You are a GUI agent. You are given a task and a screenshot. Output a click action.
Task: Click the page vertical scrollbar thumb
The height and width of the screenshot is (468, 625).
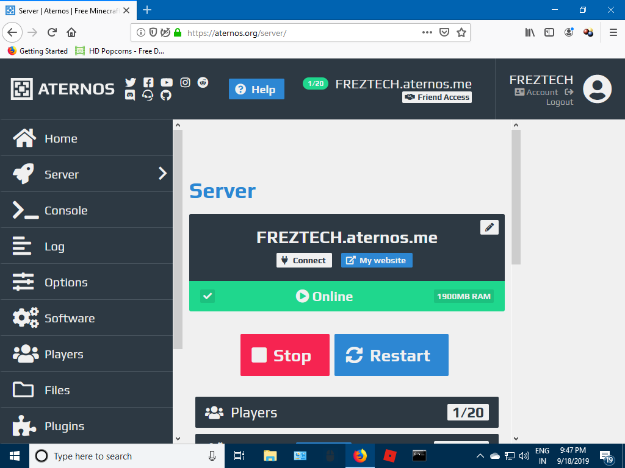tap(516, 197)
